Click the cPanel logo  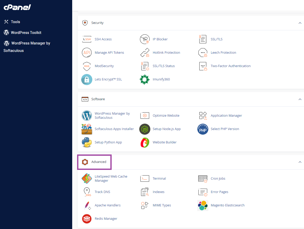pos(17,7)
